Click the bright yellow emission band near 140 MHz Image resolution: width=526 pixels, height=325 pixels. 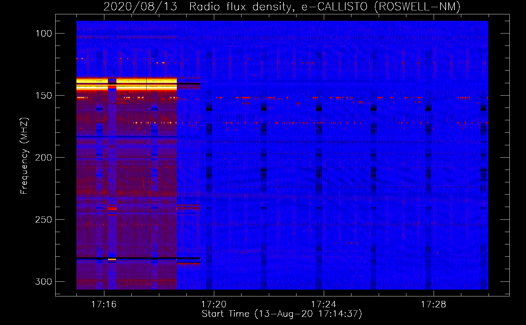coord(127,84)
